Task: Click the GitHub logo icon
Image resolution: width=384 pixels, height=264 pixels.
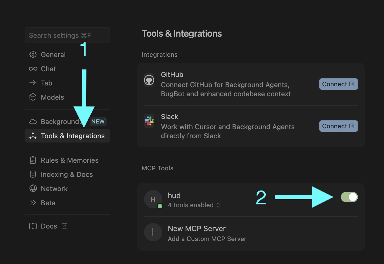Action: (x=149, y=80)
